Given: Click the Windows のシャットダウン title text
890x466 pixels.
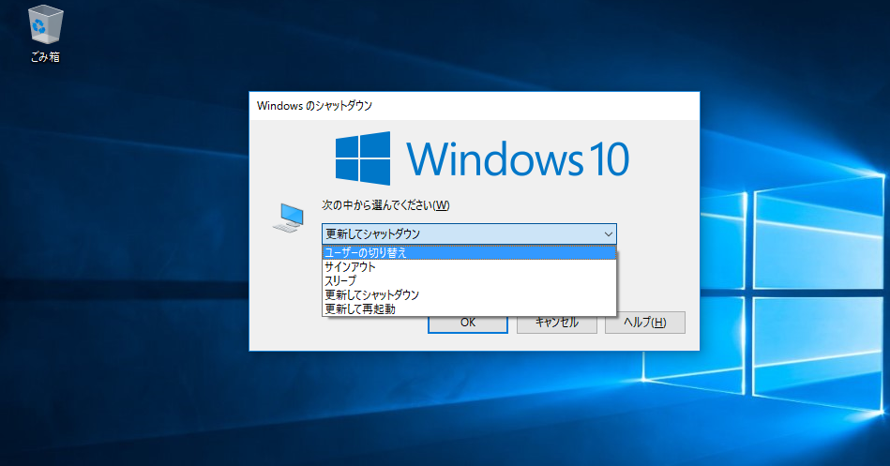Looking at the screenshot, I should (314, 106).
